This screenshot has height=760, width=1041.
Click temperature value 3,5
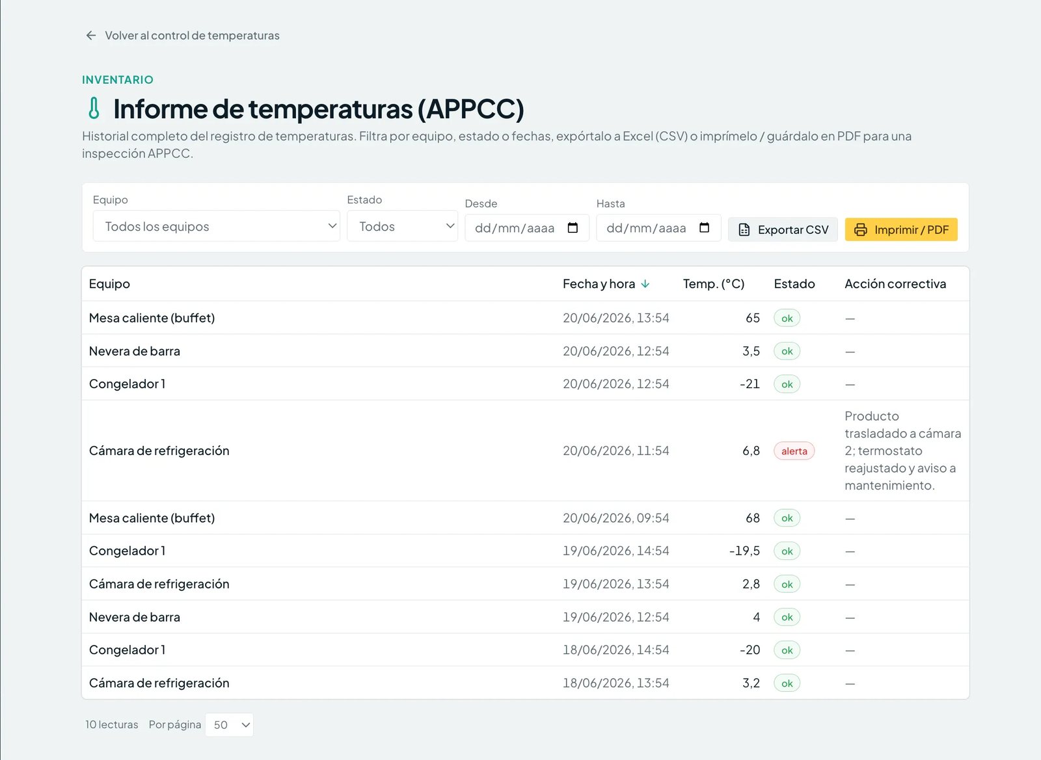751,351
